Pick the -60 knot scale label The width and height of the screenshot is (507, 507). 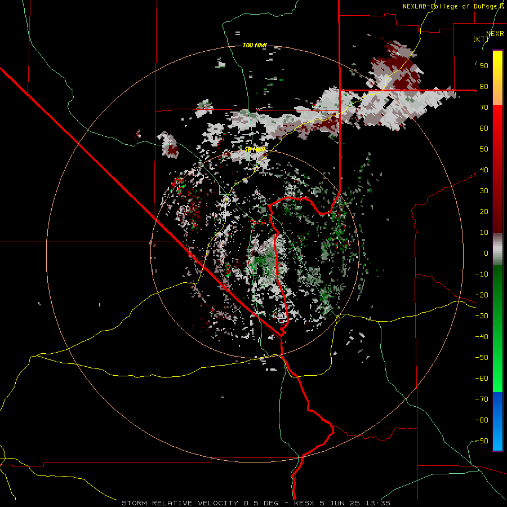coord(482,379)
